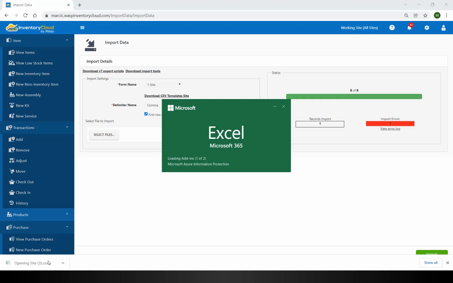This screenshot has height=283, width=453.
Task: Open the user profile icon
Action: click(443, 28)
